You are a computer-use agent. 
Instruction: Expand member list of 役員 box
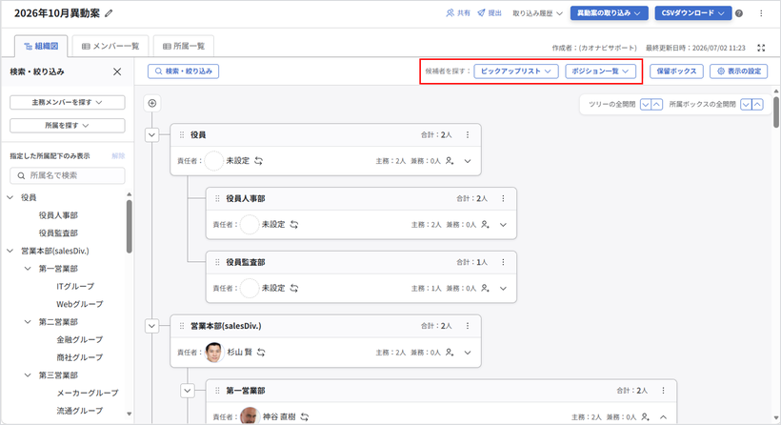468,161
